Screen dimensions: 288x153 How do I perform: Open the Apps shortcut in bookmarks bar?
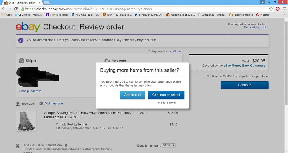(7, 15)
